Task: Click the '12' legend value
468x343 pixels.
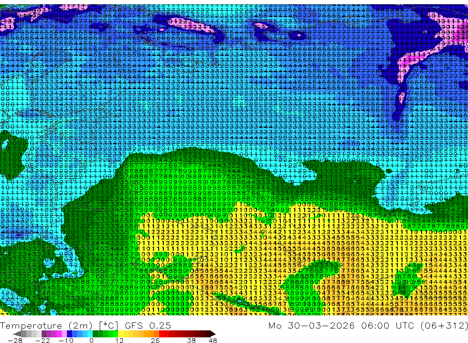Action: [x=119, y=340]
